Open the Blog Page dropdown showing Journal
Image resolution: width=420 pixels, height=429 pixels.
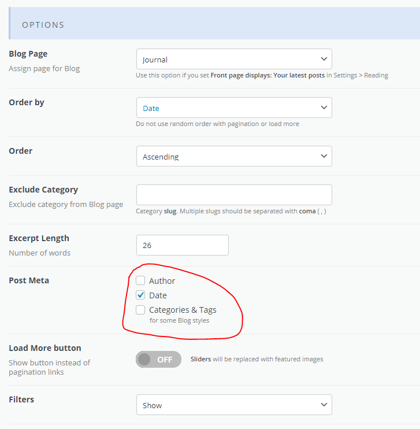point(234,59)
